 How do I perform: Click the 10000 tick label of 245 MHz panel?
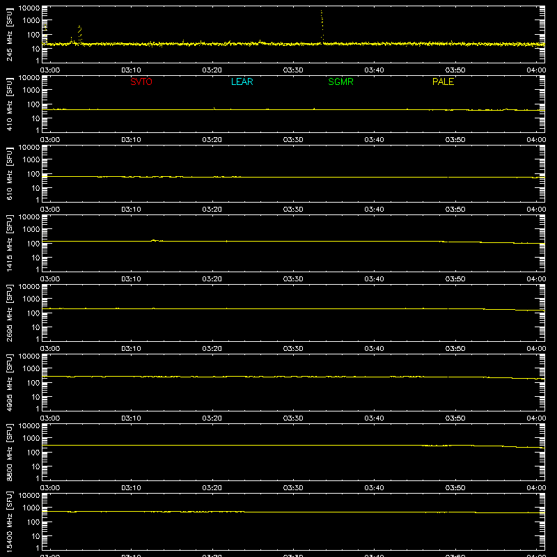point(29,8)
